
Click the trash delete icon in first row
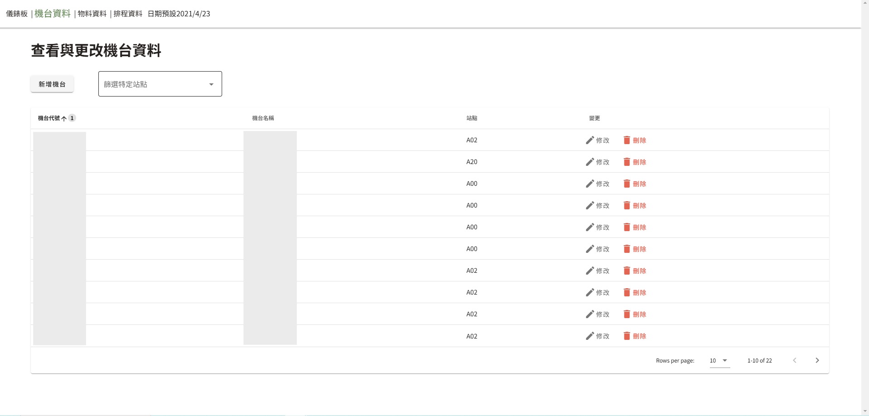click(626, 140)
